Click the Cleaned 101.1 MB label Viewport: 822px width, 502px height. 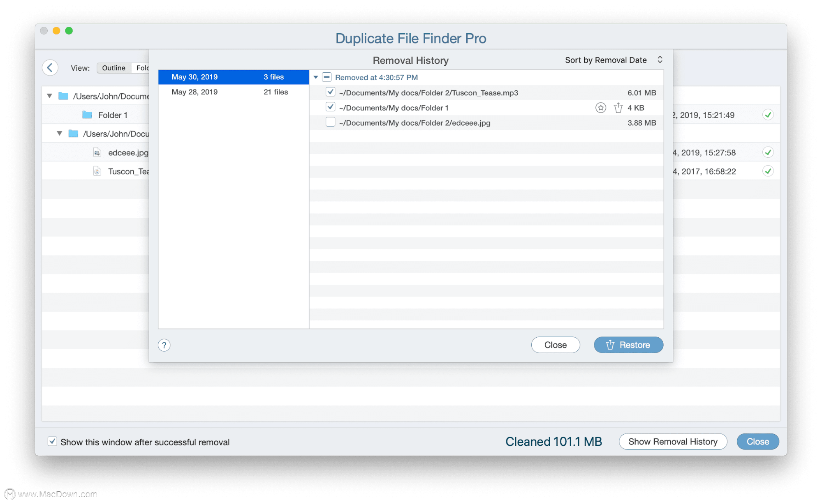[x=553, y=442]
